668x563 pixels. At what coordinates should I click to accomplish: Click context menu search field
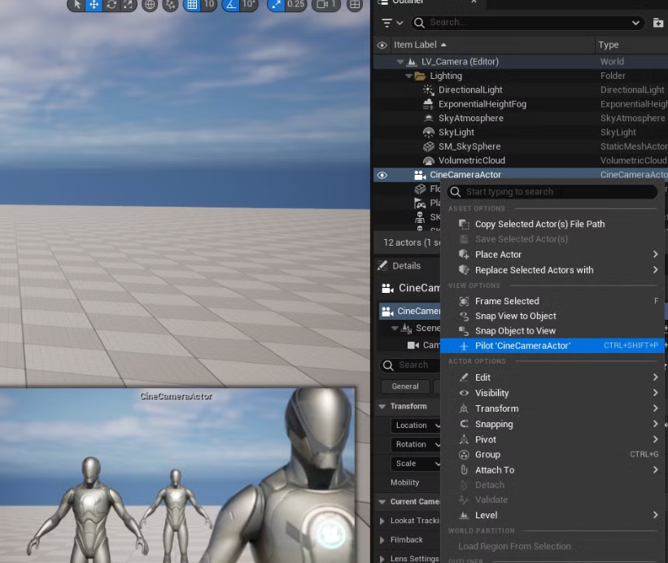tap(552, 192)
